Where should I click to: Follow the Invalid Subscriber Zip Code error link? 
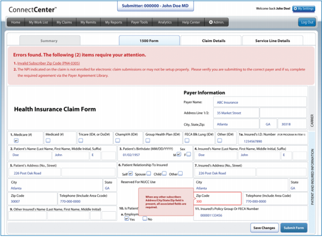(x=49, y=63)
